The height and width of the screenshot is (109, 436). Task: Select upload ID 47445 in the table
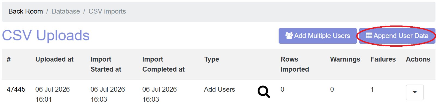[16, 89]
